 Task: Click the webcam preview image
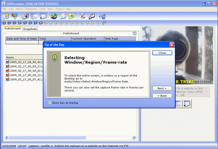click(177, 55)
